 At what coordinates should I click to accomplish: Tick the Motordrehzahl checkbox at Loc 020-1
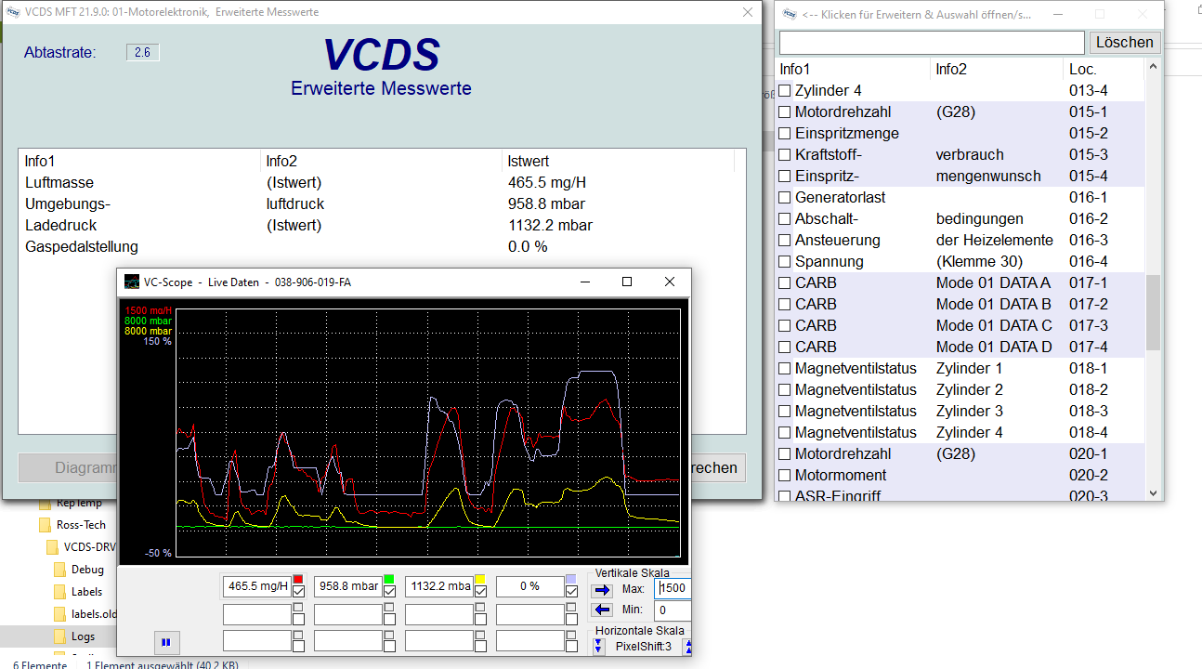(785, 454)
